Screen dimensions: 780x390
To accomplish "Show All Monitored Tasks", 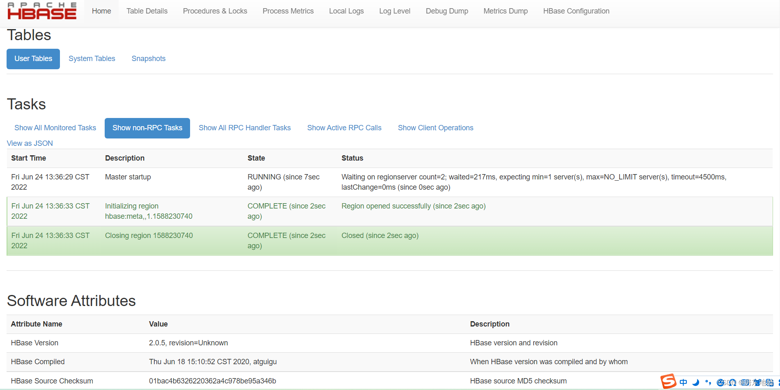I will click(55, 128).
